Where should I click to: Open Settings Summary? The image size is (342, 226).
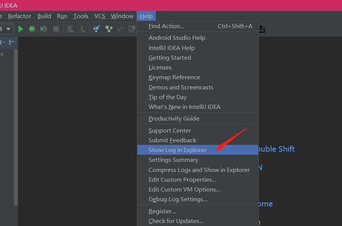[x=198, y=160]
